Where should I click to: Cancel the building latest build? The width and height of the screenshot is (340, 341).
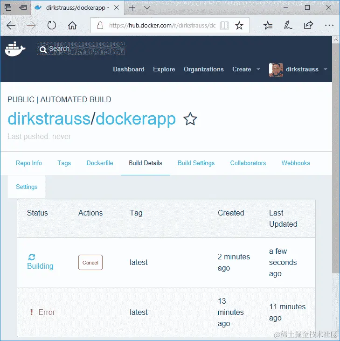(90, 263)
